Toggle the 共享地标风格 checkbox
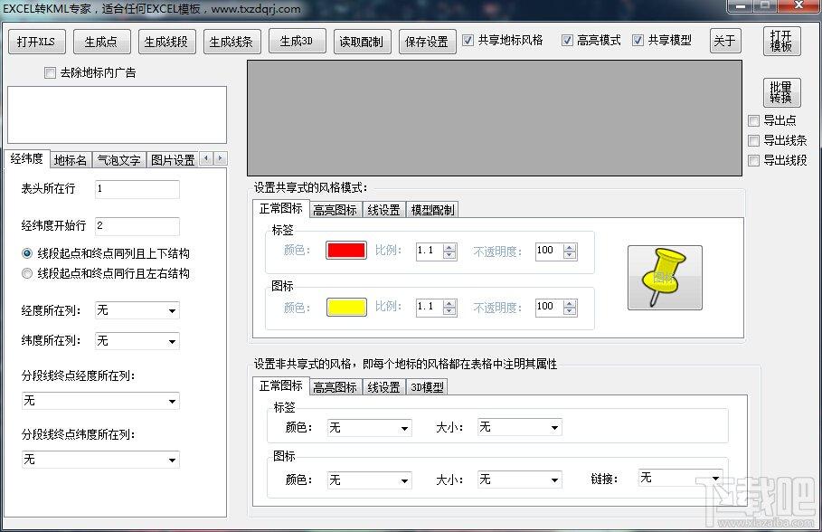 pyautogui.click(x=468, y=41)
